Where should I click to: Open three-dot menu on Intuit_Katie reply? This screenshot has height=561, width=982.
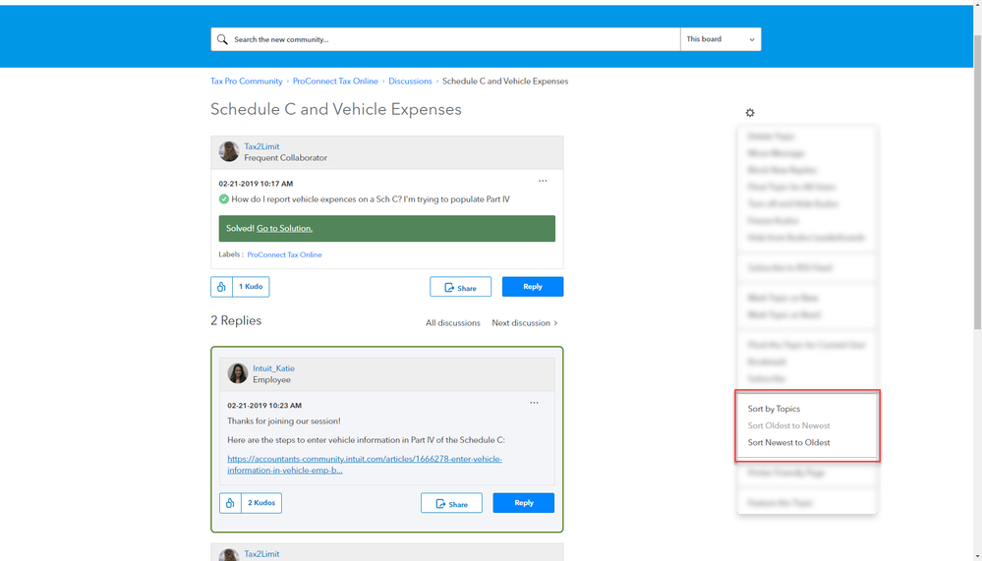click(535, 403)
